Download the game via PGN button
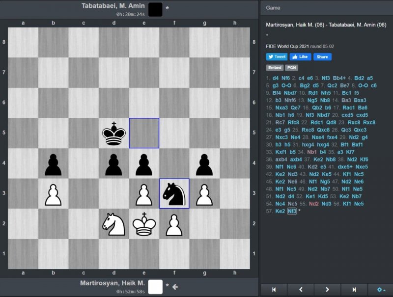 pyautogui.click(x=291, y=68)
